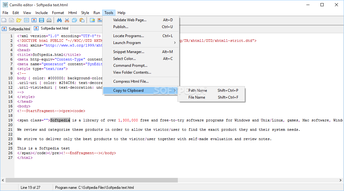Click the text 'This is a Softpedia test'
The width and height of the screenshot is (344, 191).
[x=44, y=148]
